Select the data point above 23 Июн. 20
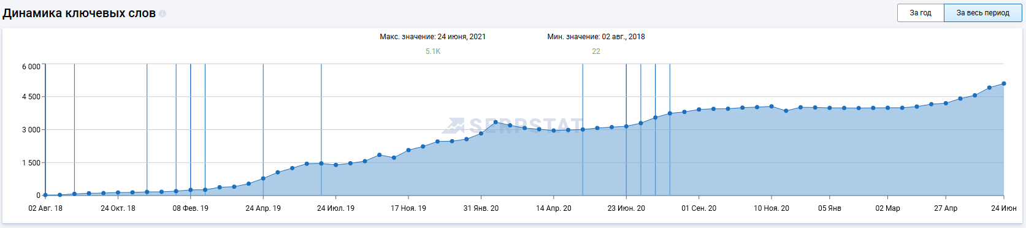 (x=626, y=126)
